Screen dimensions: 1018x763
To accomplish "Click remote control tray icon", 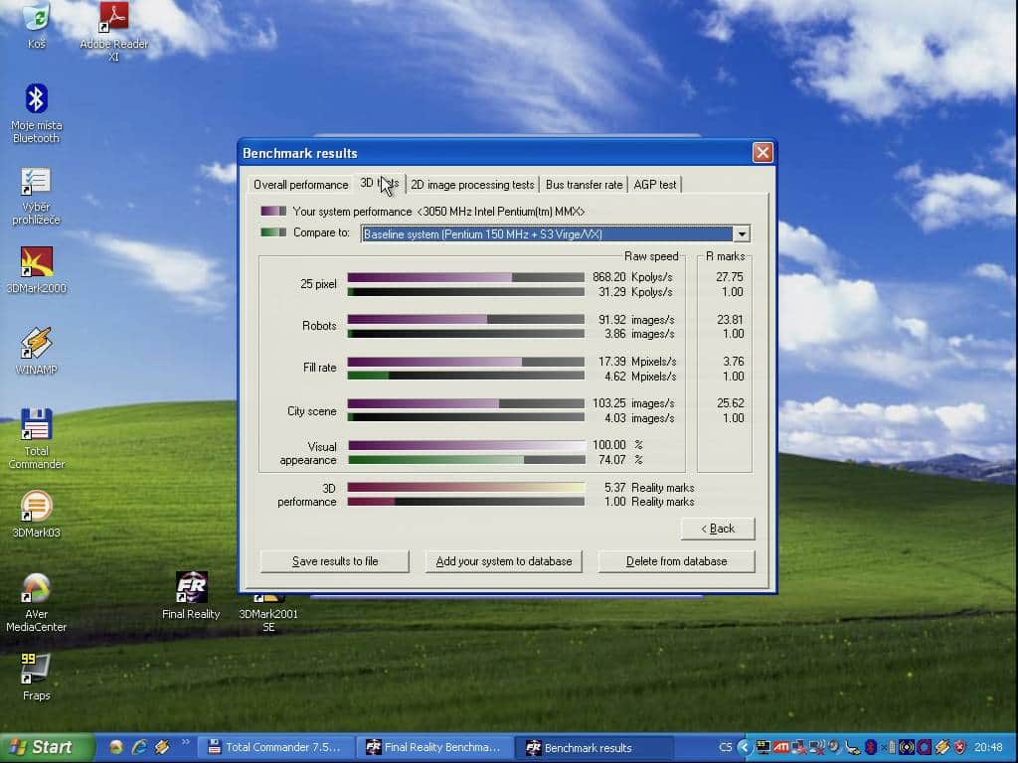I will point(890,747).
